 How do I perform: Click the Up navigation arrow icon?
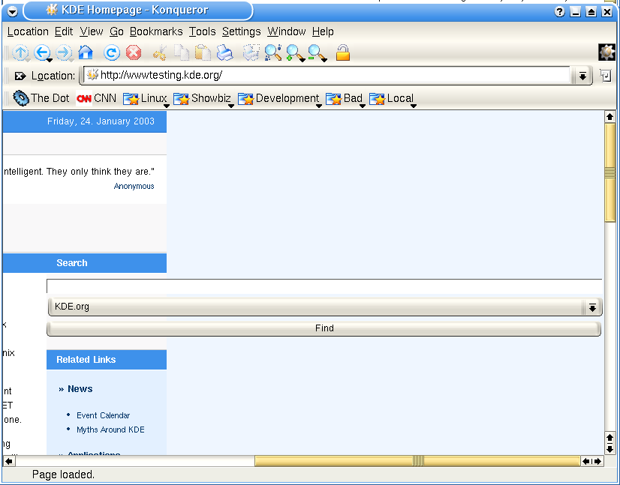click(x=20, y=52)
